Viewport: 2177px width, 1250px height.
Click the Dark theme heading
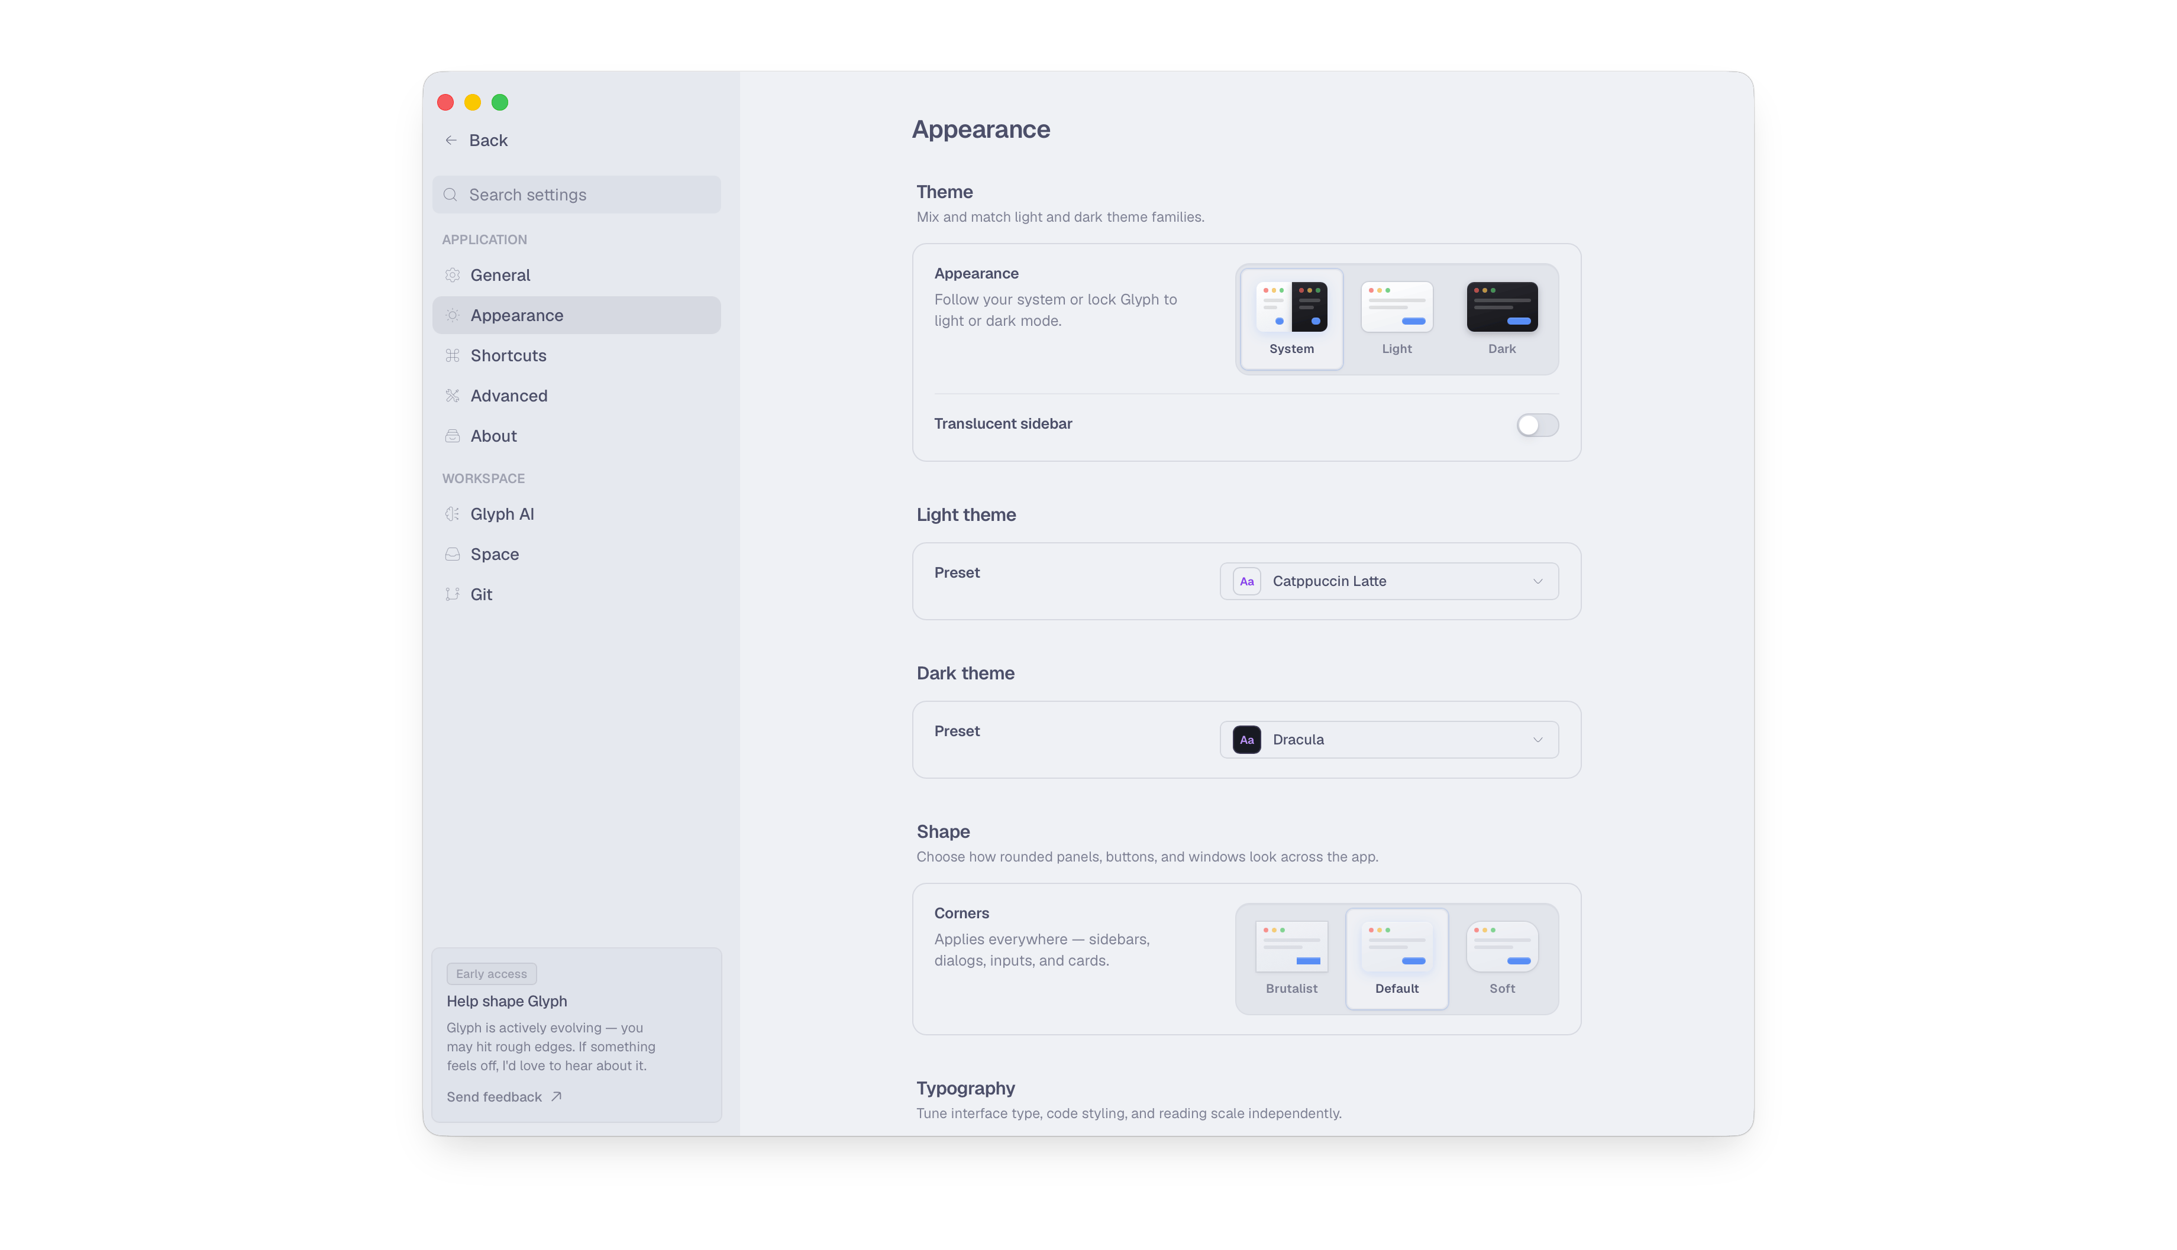tap(964, 673)
